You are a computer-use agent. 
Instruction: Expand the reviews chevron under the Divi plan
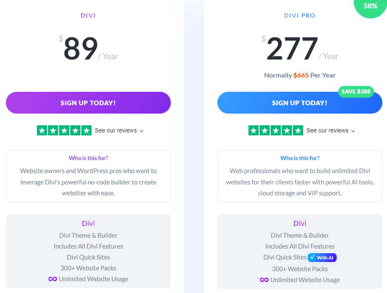click(141, 131)
